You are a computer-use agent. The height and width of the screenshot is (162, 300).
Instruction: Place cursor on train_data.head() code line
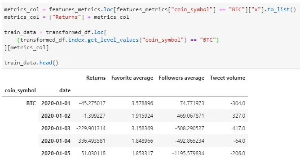[31, 63]
